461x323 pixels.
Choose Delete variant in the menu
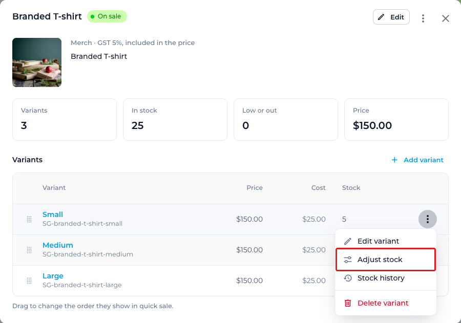tap(385, 303)
